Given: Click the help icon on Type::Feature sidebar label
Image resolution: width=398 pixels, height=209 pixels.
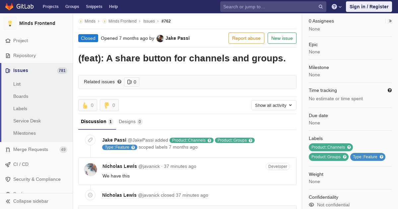Looking at the screenshot, I should tap(381, 157).
